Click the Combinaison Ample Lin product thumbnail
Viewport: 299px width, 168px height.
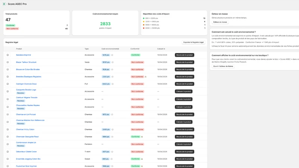tap(7, 144)
